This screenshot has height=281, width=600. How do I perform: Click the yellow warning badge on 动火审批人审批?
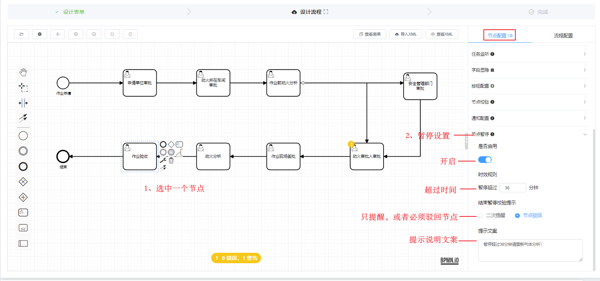(351, 144)
